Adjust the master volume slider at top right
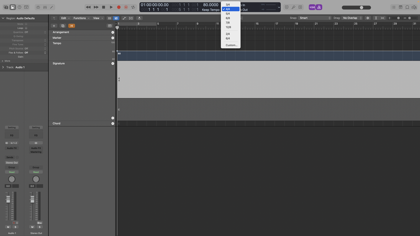 (x=360, y=7)
